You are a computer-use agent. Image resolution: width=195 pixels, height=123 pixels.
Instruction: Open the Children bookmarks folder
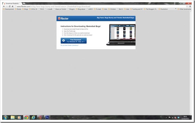[x=112, y=9]
